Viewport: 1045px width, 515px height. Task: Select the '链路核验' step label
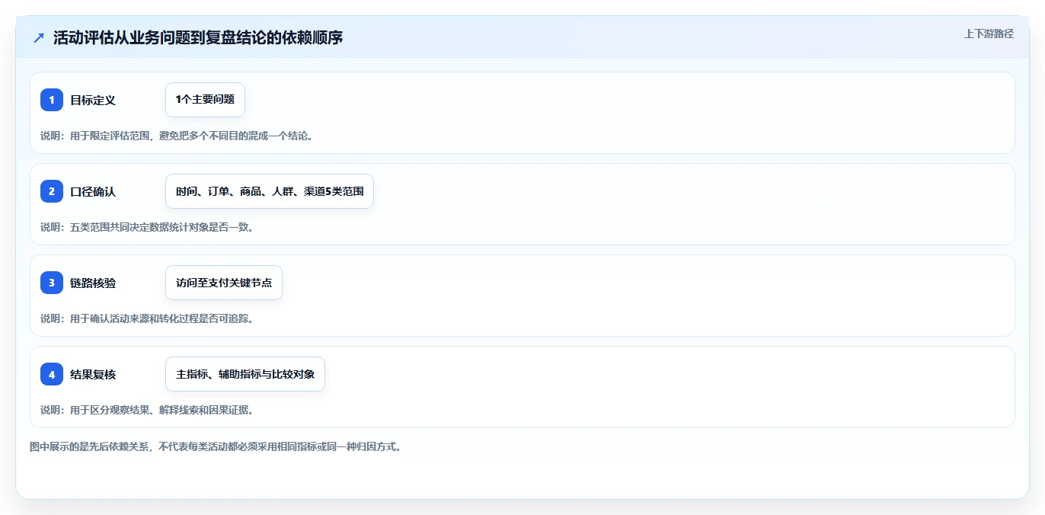tap(93, 283)
